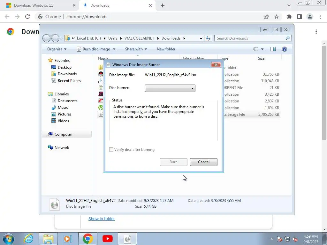
Task: Share this page using the share icon
Action: (x=266, y=17)
